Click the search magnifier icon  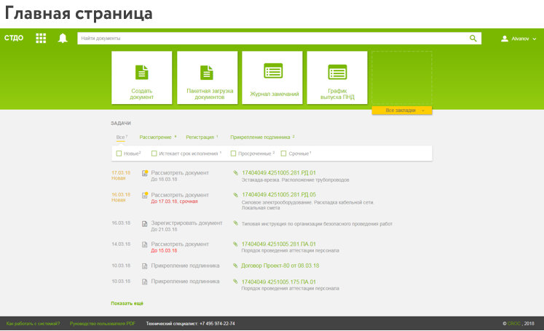[x=473, y=38]
